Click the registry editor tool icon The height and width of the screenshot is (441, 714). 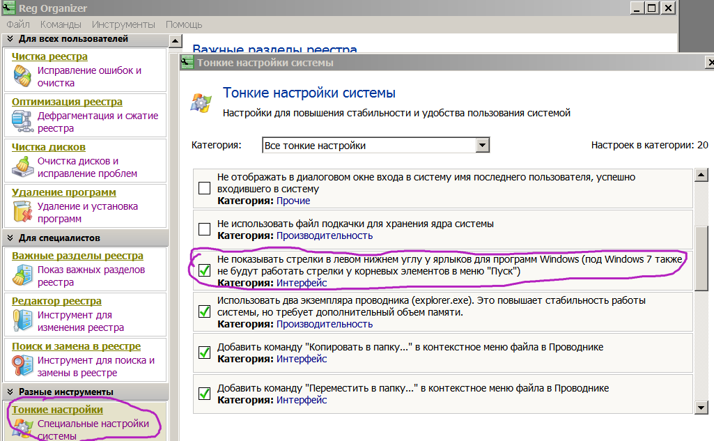coord(22,320)
